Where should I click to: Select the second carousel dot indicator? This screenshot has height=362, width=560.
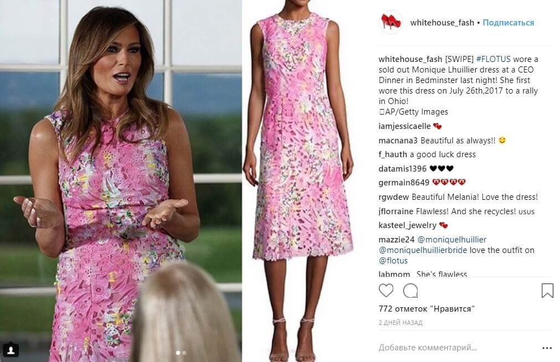coord(184,353)
